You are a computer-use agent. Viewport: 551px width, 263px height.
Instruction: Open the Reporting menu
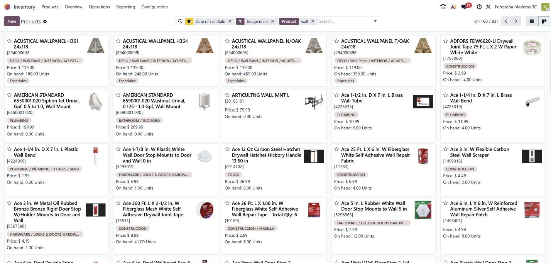[x=125, y=7]
